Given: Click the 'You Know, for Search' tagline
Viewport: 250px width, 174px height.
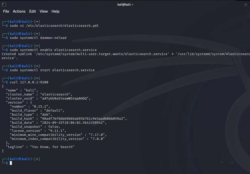Looking at the screenshot, I should tap(52, 147).
